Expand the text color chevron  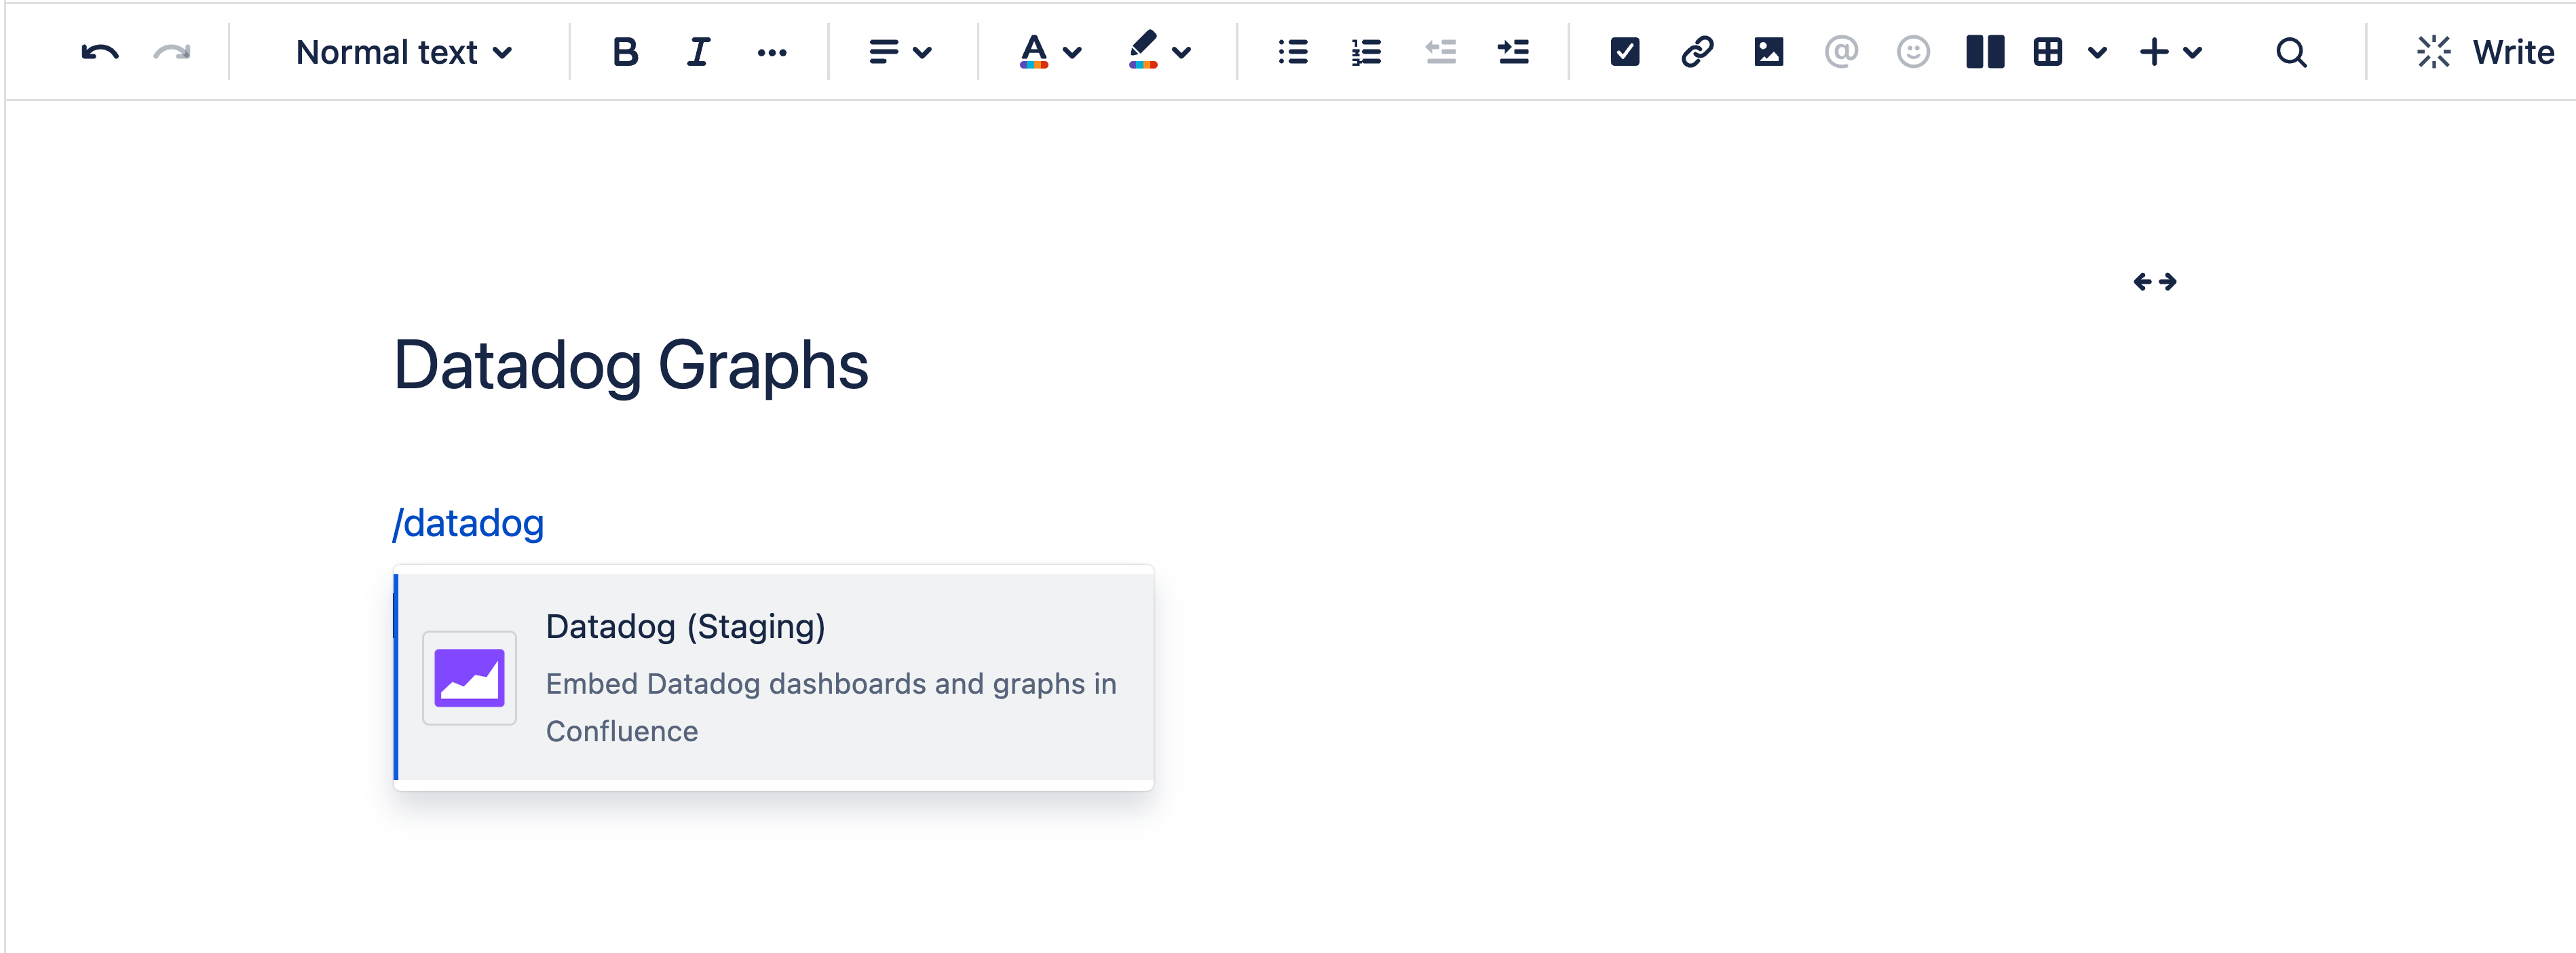[1072, 53]
